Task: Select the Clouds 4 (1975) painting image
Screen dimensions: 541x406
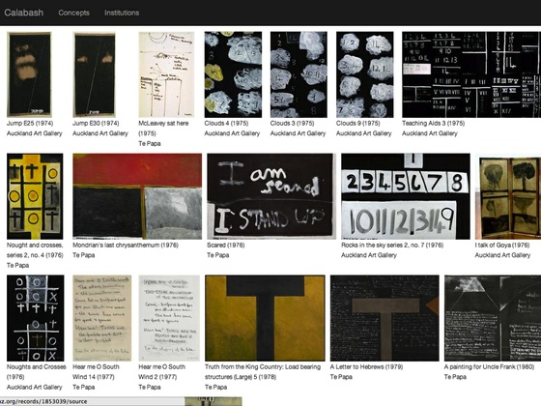Action: 233,74
